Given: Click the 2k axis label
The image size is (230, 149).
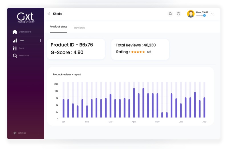Looking at the screenshot, I should click(57, 105).
